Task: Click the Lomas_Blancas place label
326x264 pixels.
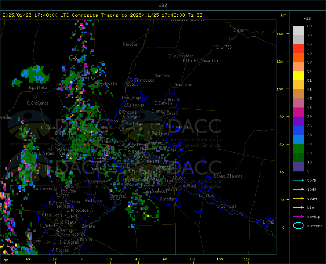Action: click(x=228, y=176)
